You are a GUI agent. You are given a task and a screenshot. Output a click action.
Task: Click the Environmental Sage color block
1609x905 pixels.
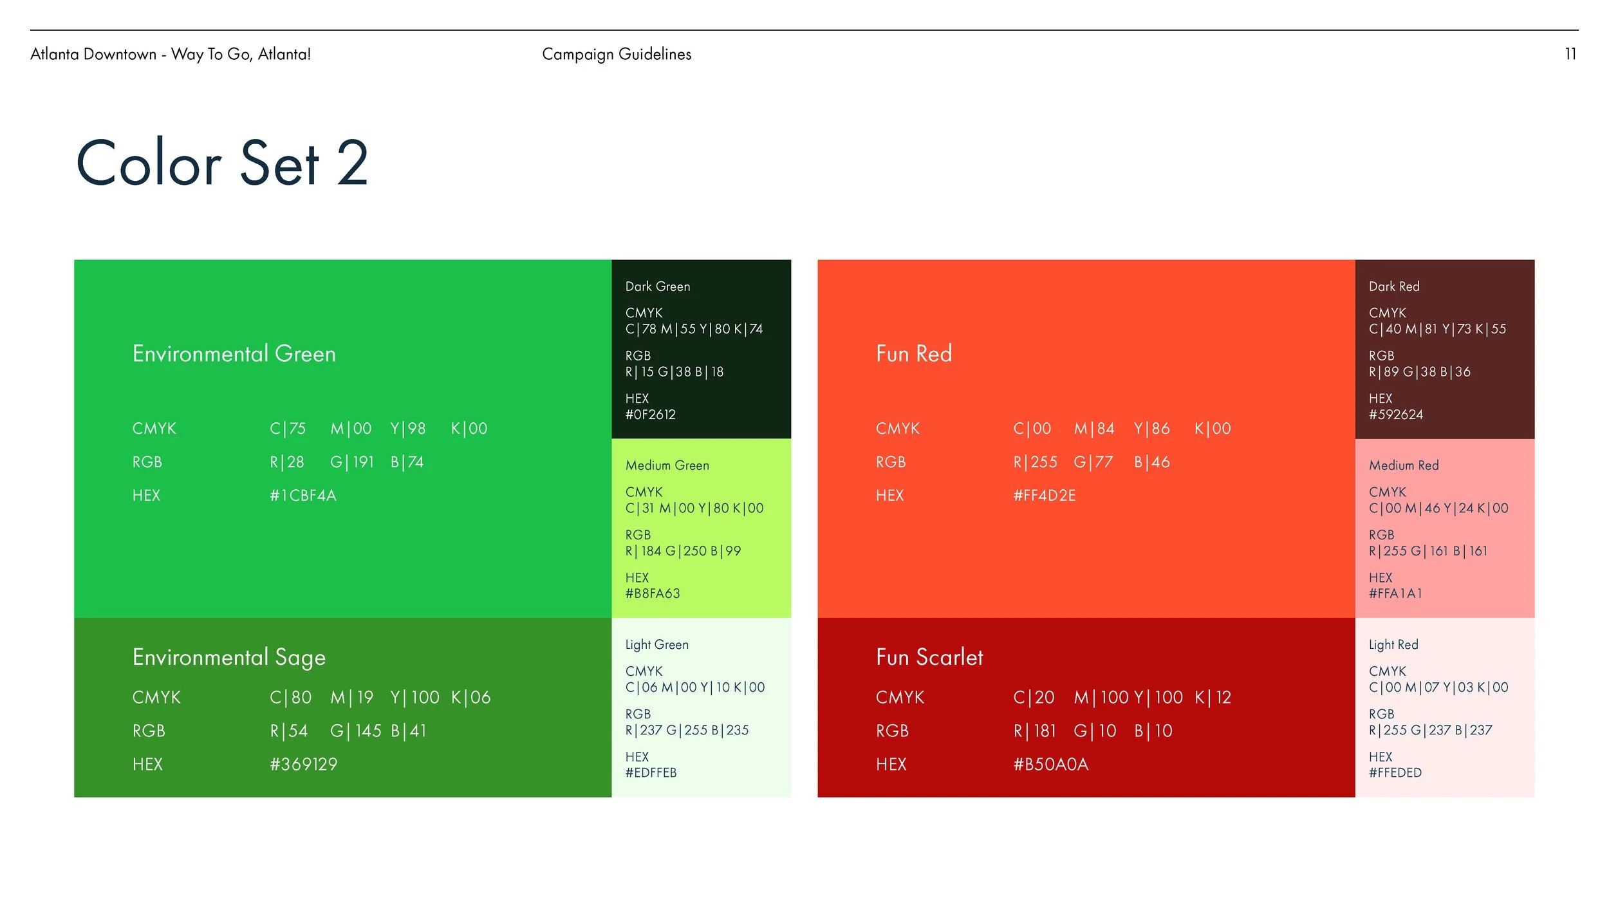point(342,707)
